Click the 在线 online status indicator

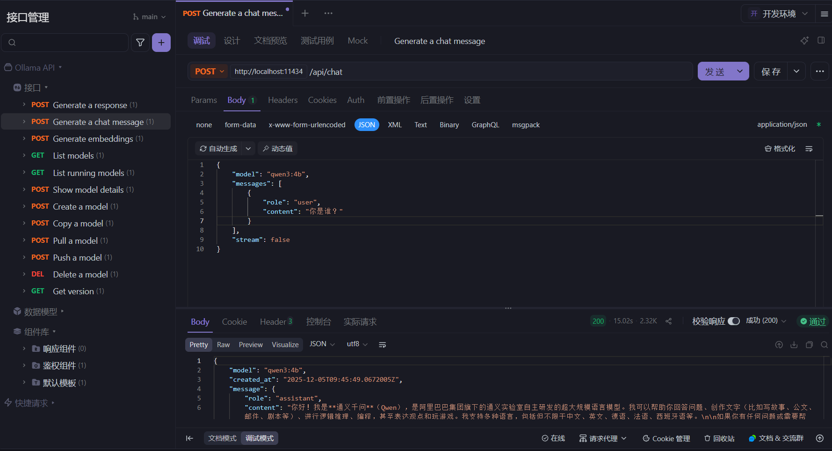[553, 438]
